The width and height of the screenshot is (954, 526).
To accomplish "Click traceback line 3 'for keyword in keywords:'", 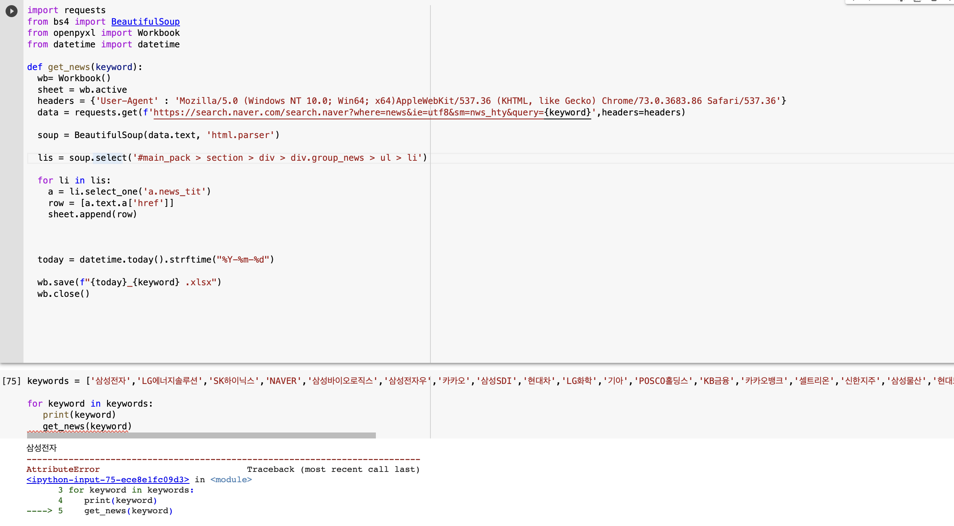I will tap(131, 490).
